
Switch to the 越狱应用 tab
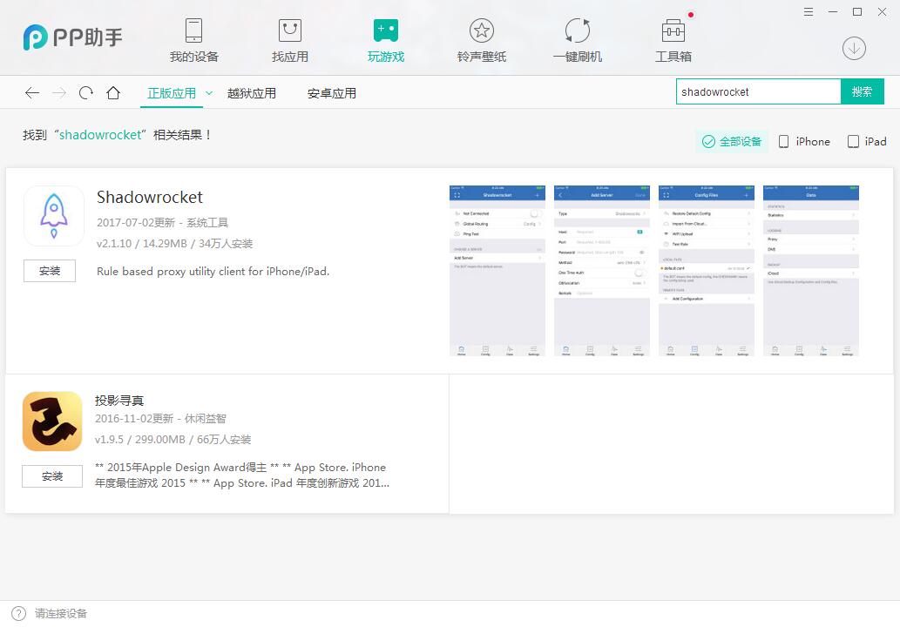(252, 93)
